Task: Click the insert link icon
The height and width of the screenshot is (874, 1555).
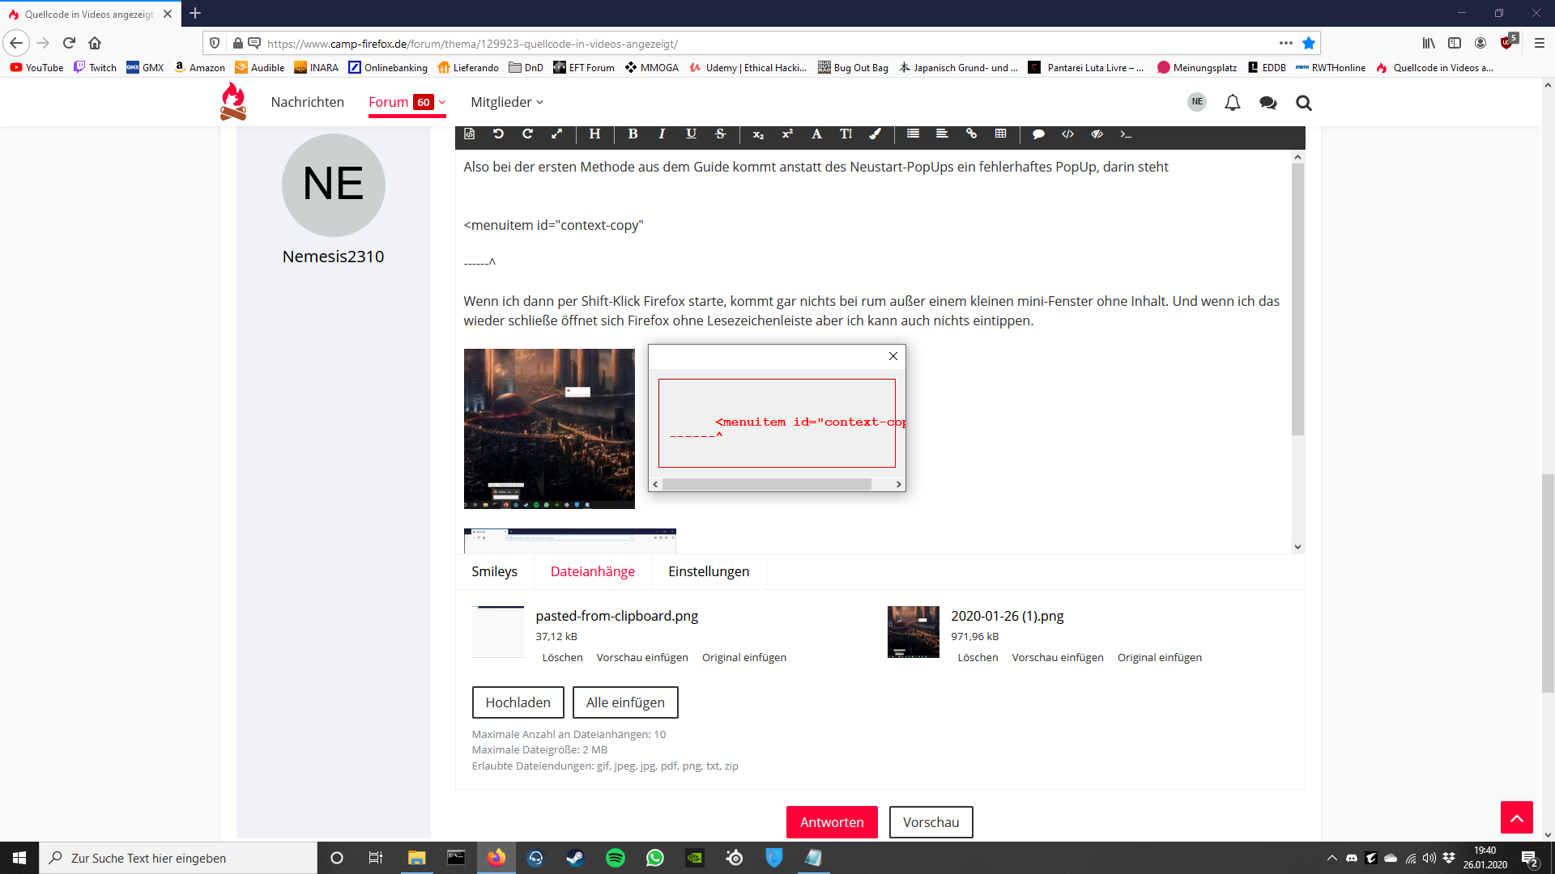Action: (971, 134)
